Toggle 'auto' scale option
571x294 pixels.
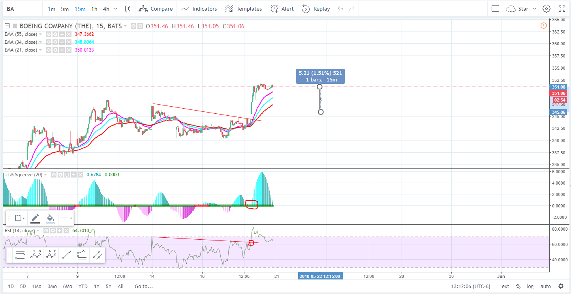tap(545, 286)
